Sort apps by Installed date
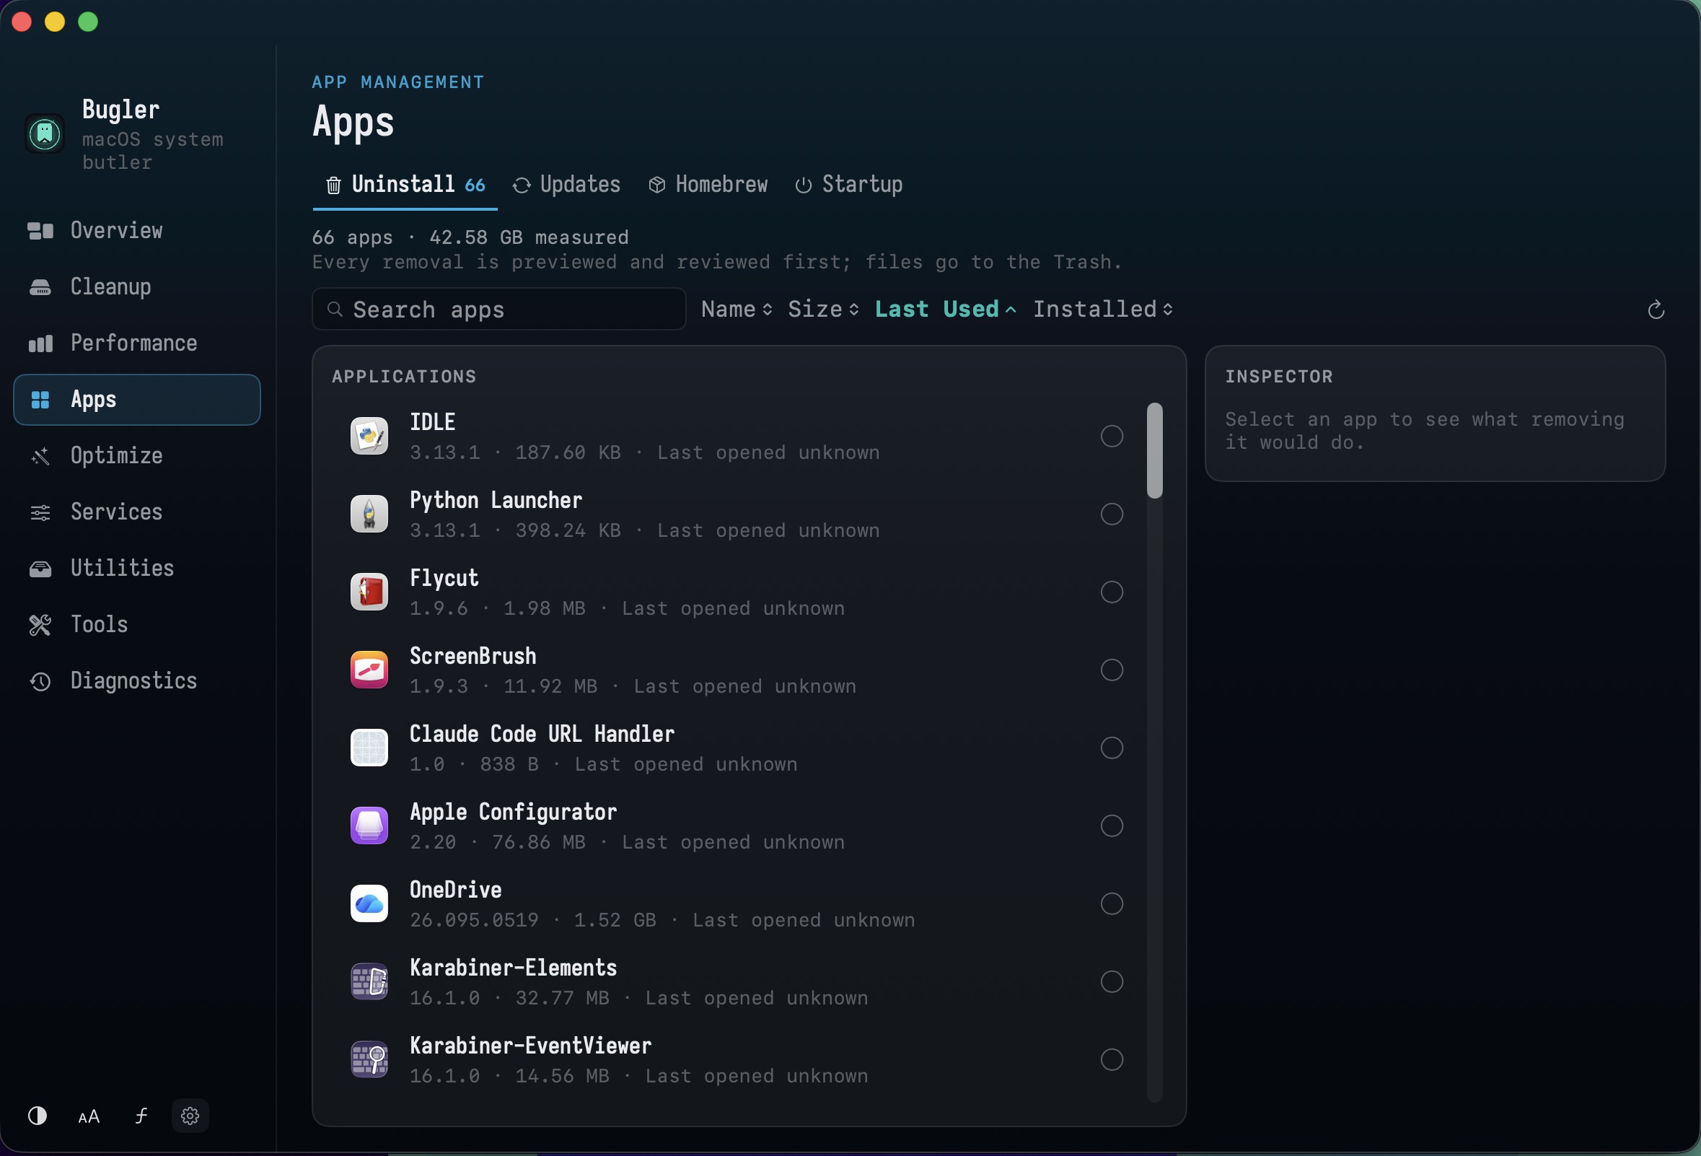Image resolution: width=1701 pixels, height=1156 pixels. pos(1103,309)
